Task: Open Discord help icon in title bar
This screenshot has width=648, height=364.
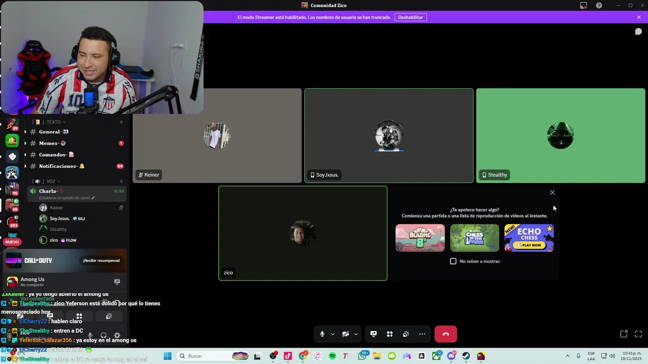Action: pyautogui.click(x=599, y=6)
